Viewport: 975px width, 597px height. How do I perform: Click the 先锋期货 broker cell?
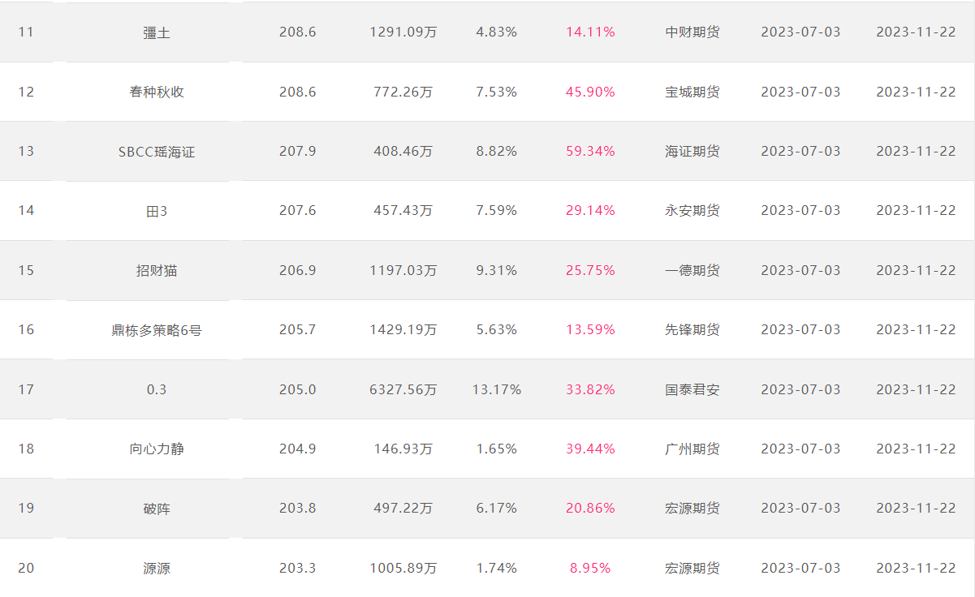692,329
